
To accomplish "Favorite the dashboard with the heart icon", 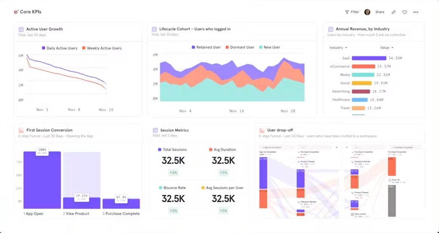I will [404, 12].
